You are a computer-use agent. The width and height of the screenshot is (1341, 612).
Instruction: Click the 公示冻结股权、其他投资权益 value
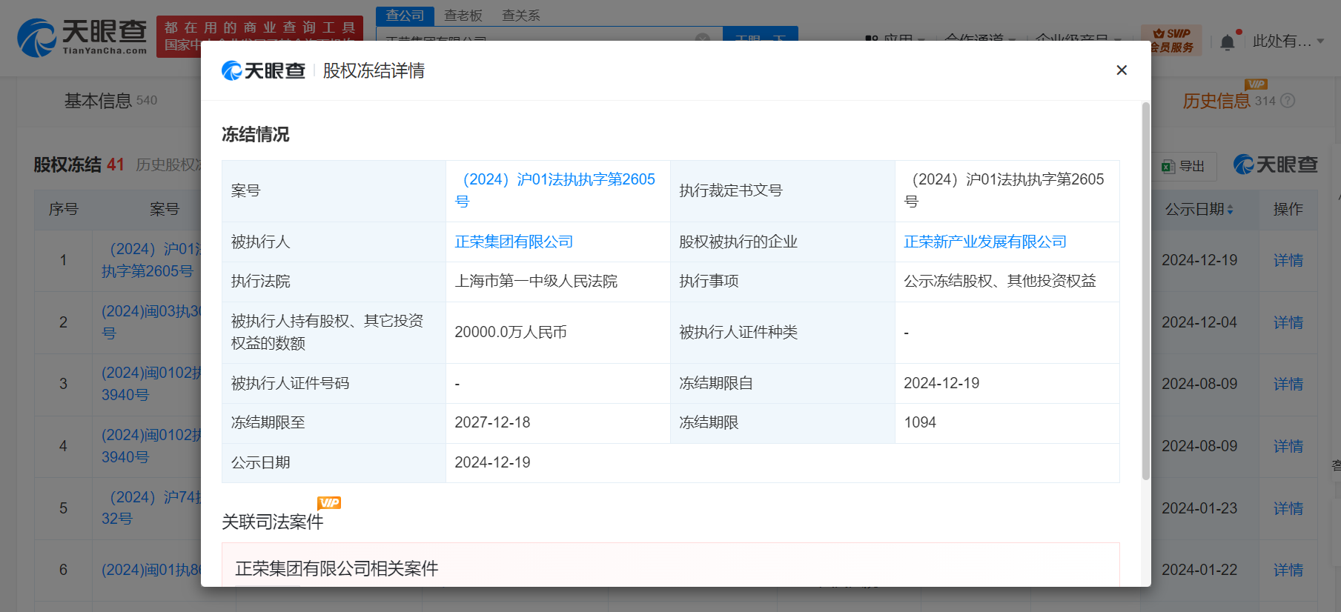point(1000,282)
